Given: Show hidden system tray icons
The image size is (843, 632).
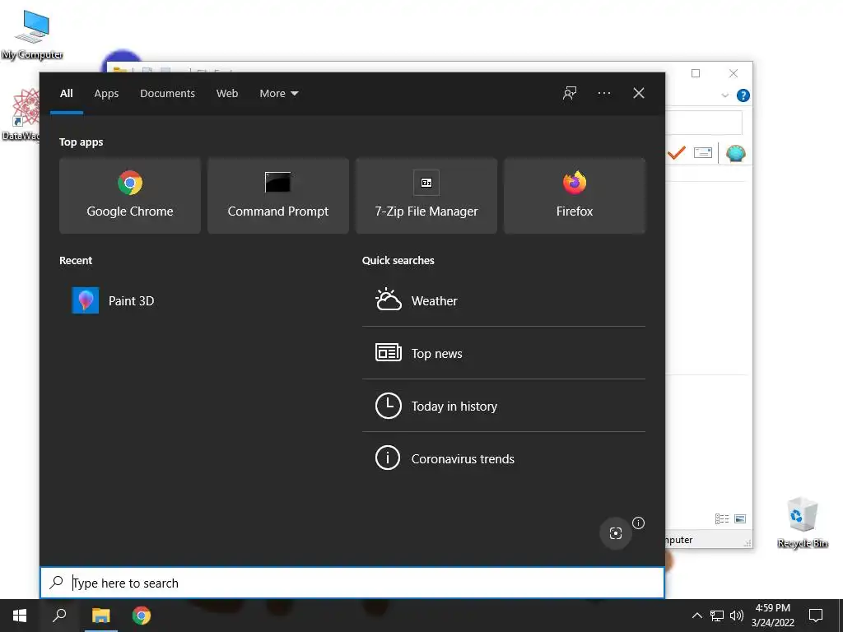Looking at the screenshot, I should [696, 616].
